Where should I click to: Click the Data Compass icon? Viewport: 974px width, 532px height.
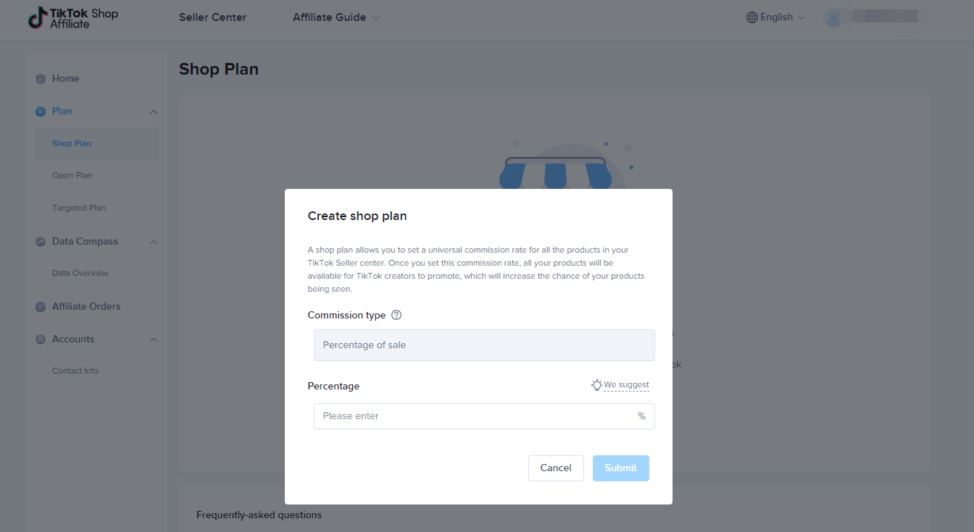point(41,242)
